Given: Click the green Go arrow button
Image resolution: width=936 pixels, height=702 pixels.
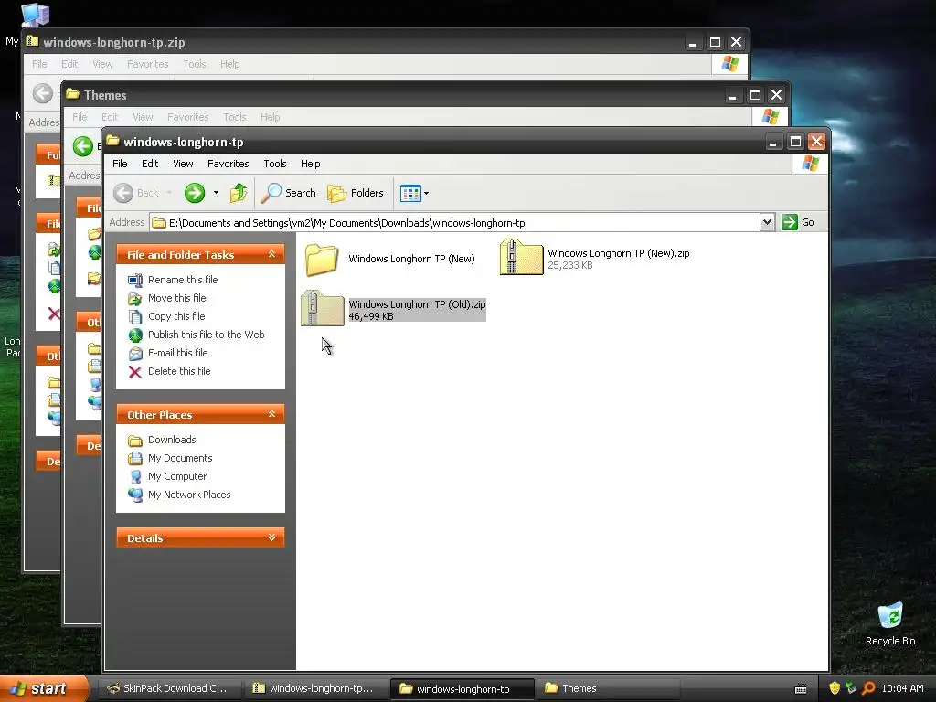Looking at the screenshot, I should [x=789, y=222].
